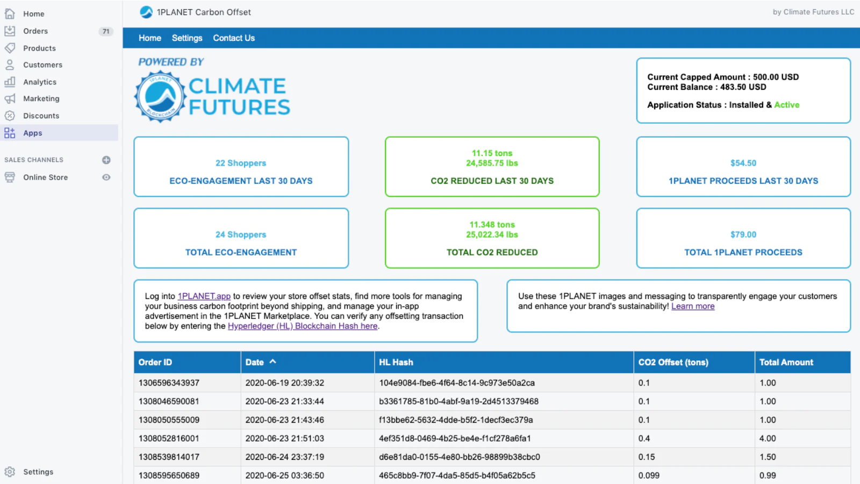860x484 pixels.
Task: Click the Climate Futures badge logo
Action: click(160, 97)
